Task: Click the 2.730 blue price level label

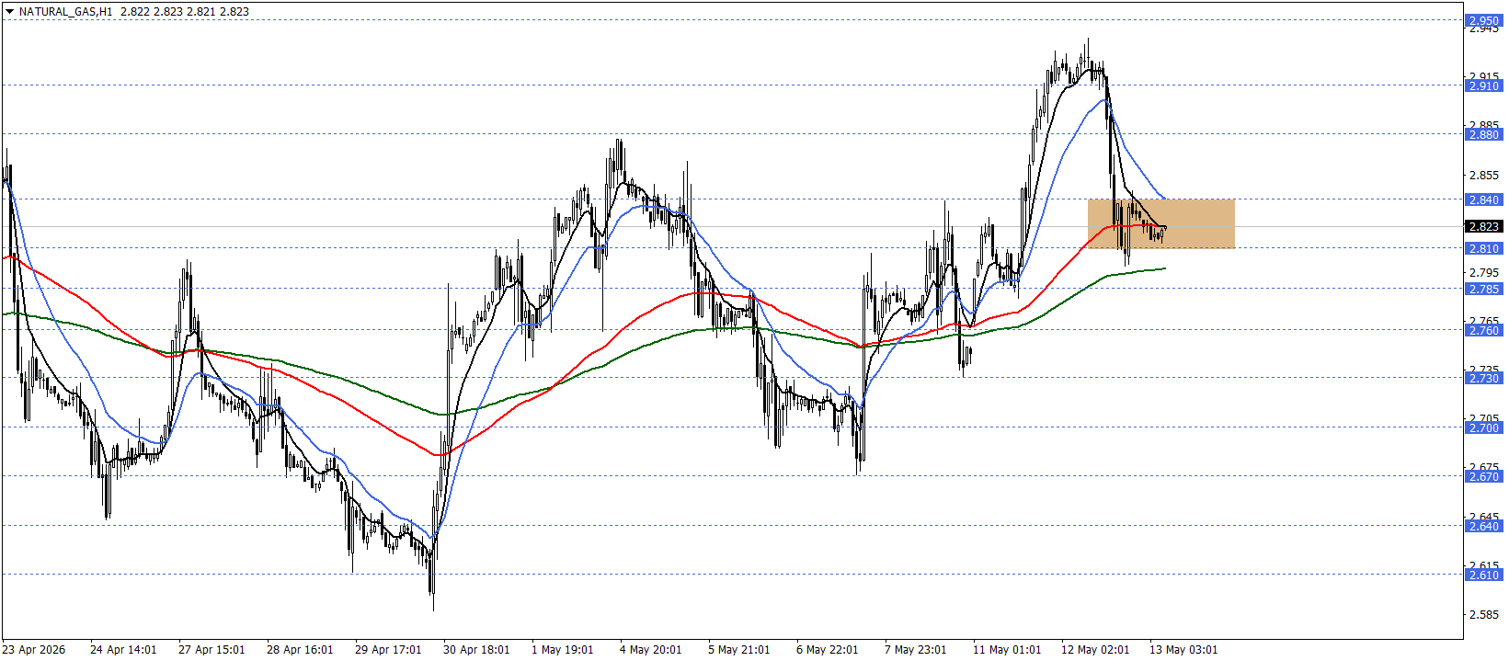Action: coord(1483,378)
